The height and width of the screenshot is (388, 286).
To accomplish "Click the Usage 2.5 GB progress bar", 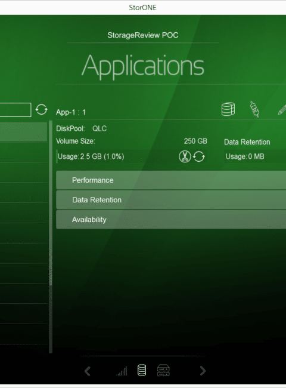I will click(116, 156).
